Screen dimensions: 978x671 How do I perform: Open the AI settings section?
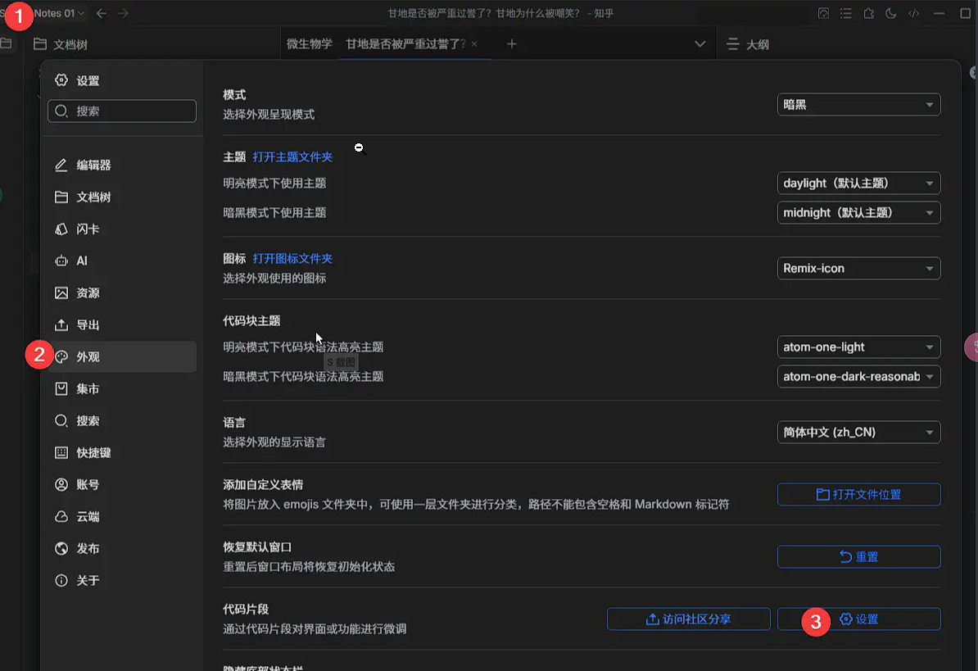pyautogui.click(x=82, y=261)
